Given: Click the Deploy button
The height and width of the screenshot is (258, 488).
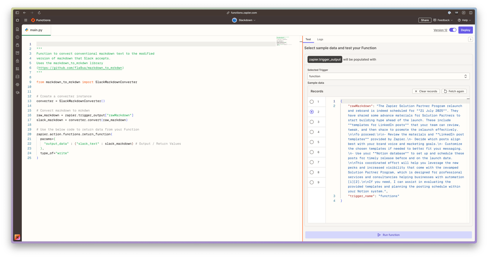Looking at the screenshot, I should click(x=465, y=30).
